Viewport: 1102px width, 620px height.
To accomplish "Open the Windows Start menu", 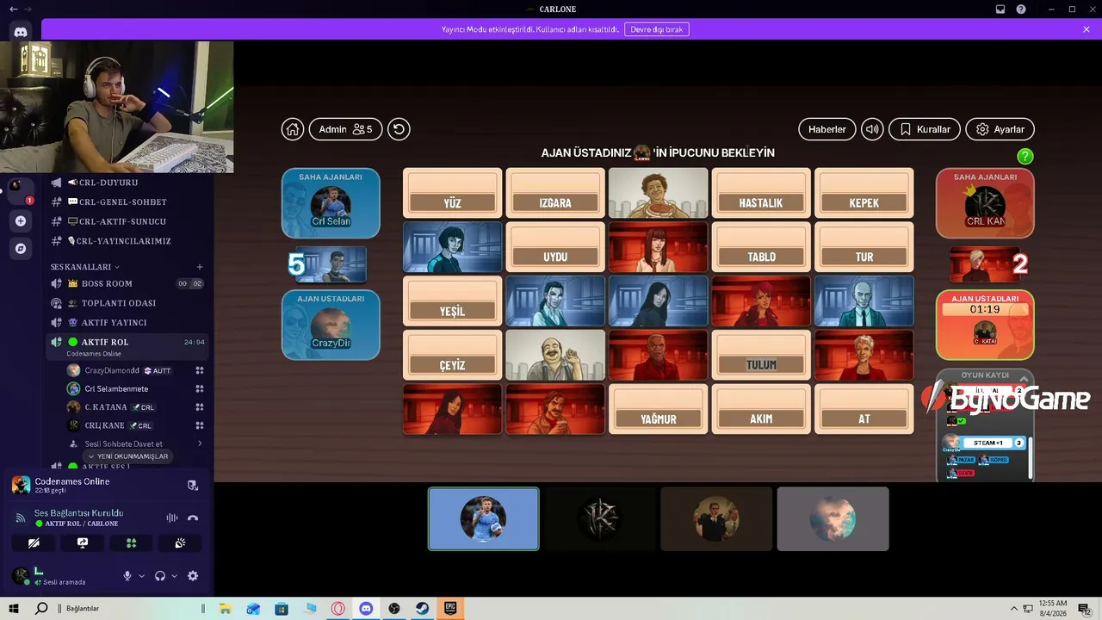I will tap(14, 609).
